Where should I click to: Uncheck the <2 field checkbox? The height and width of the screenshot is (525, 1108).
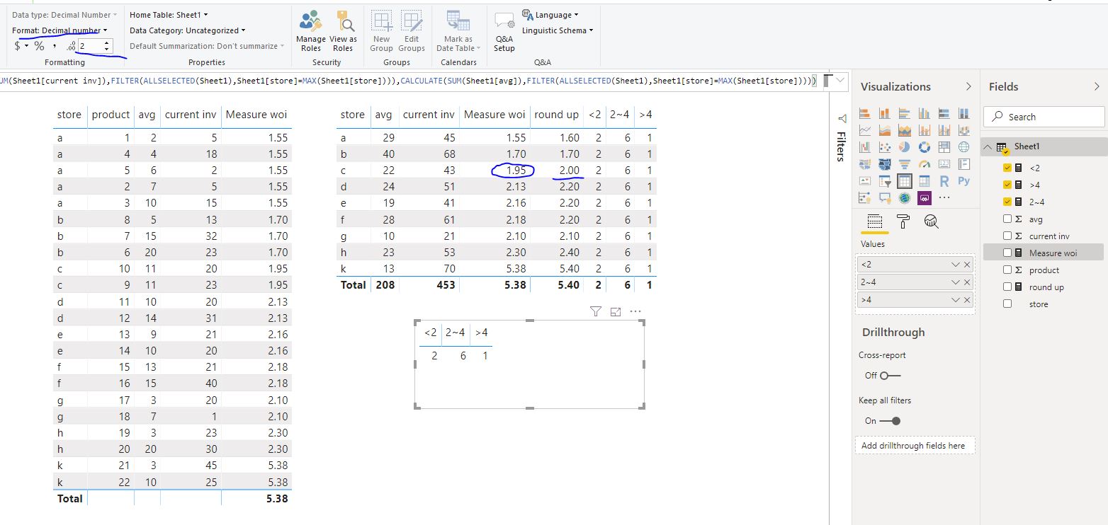[1007, 168]
